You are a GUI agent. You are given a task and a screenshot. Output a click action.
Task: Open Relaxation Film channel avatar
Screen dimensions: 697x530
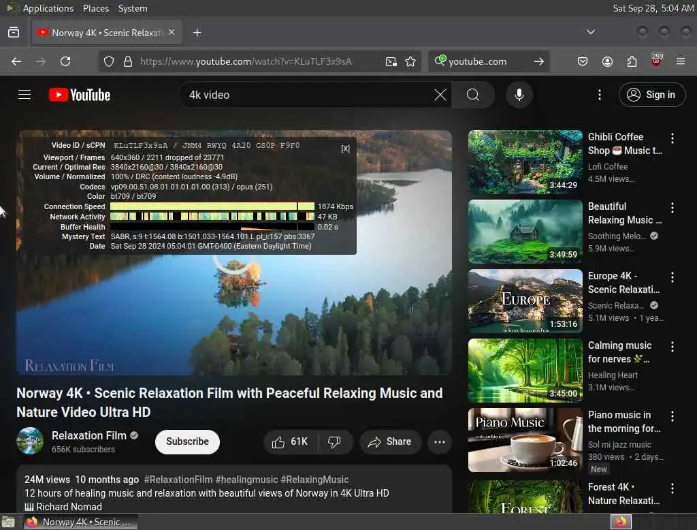coord(30,441)
